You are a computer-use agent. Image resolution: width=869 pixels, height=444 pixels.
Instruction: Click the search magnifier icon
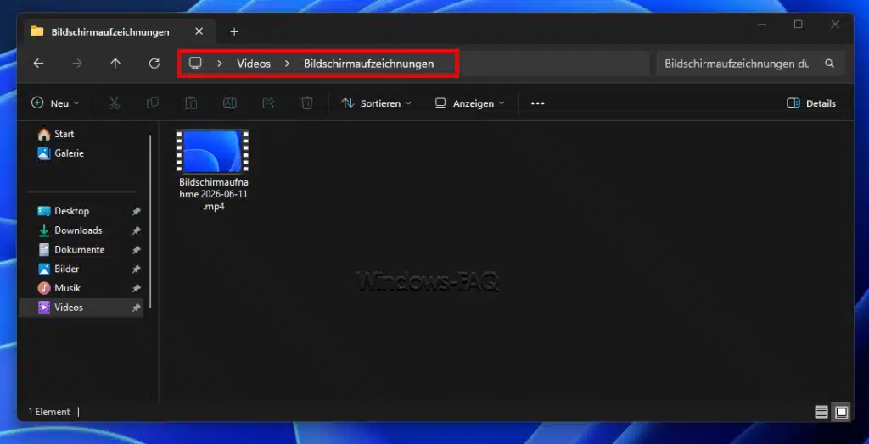tap(829, 64)
